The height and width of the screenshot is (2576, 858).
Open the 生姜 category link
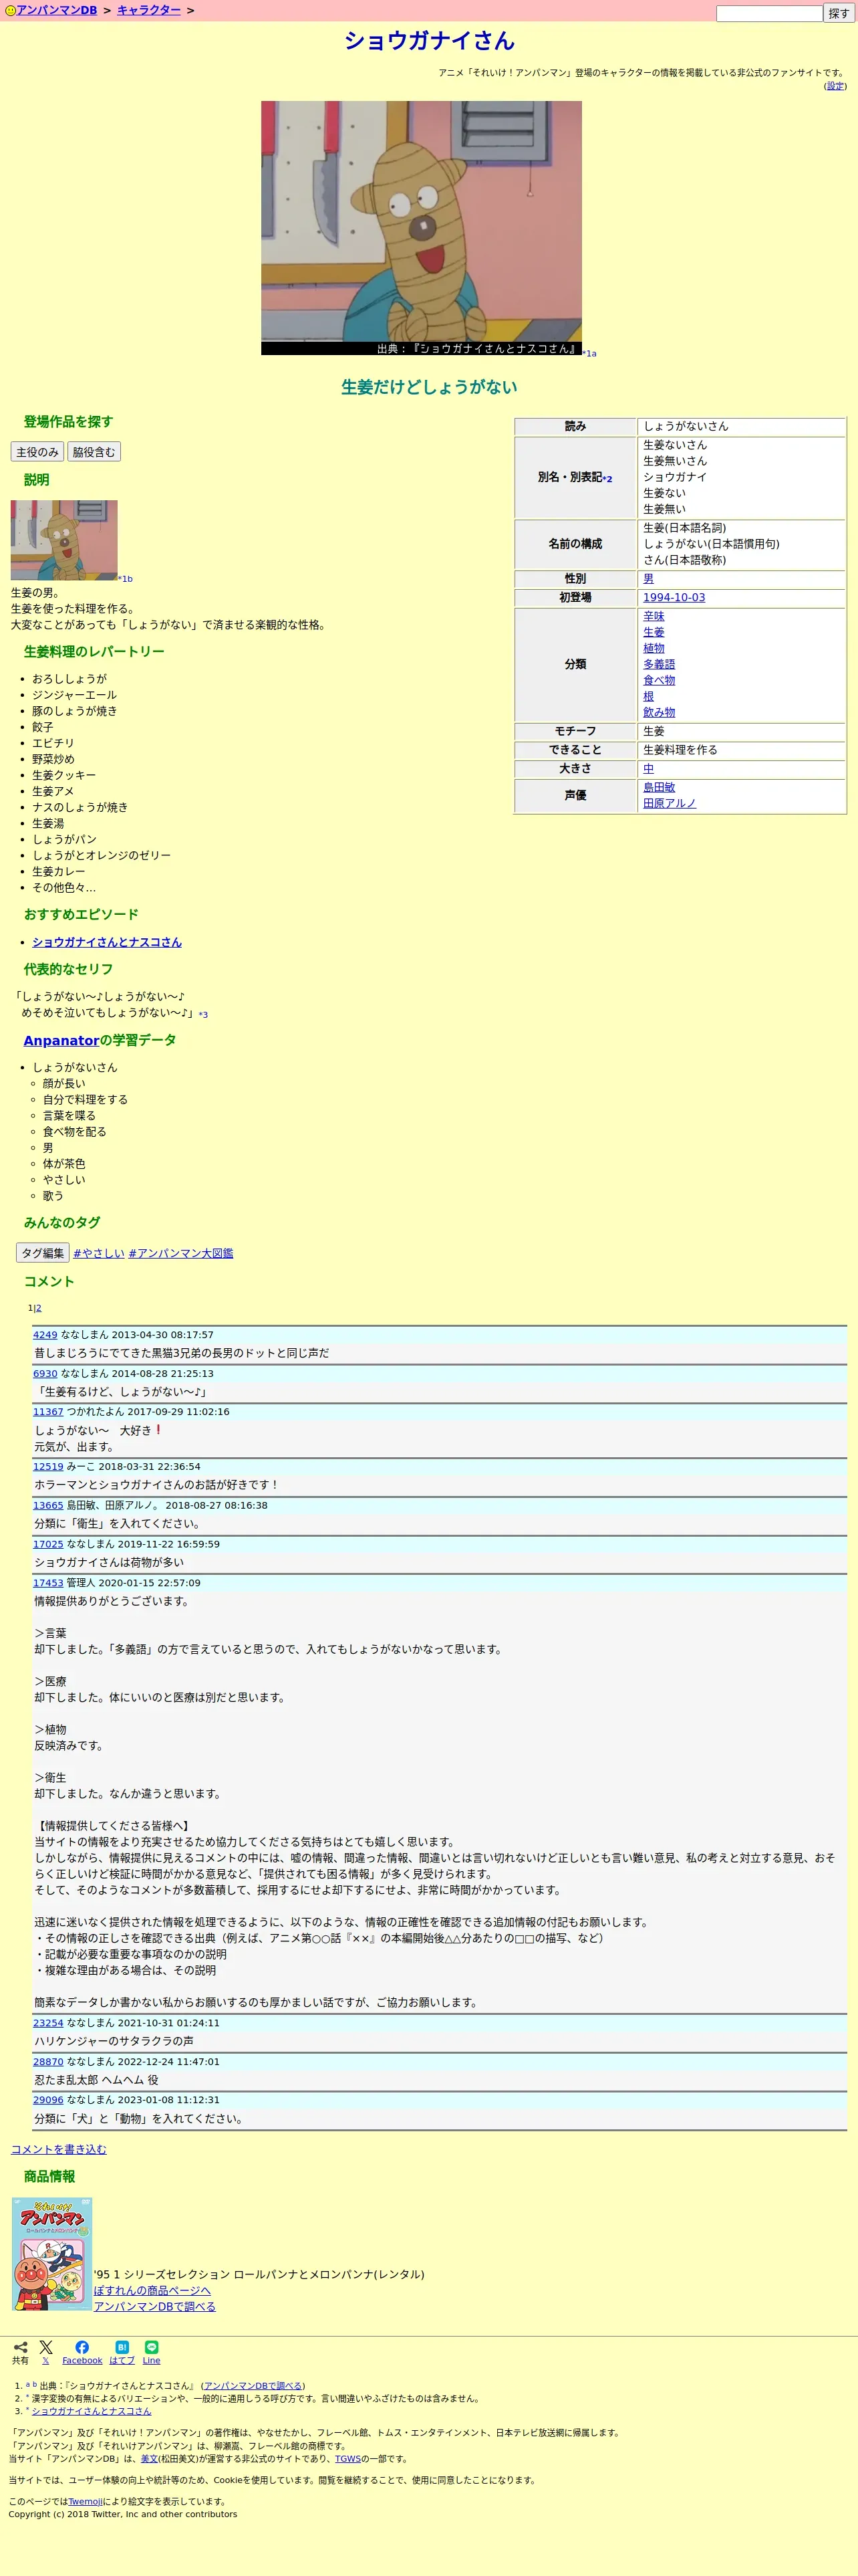654,632
